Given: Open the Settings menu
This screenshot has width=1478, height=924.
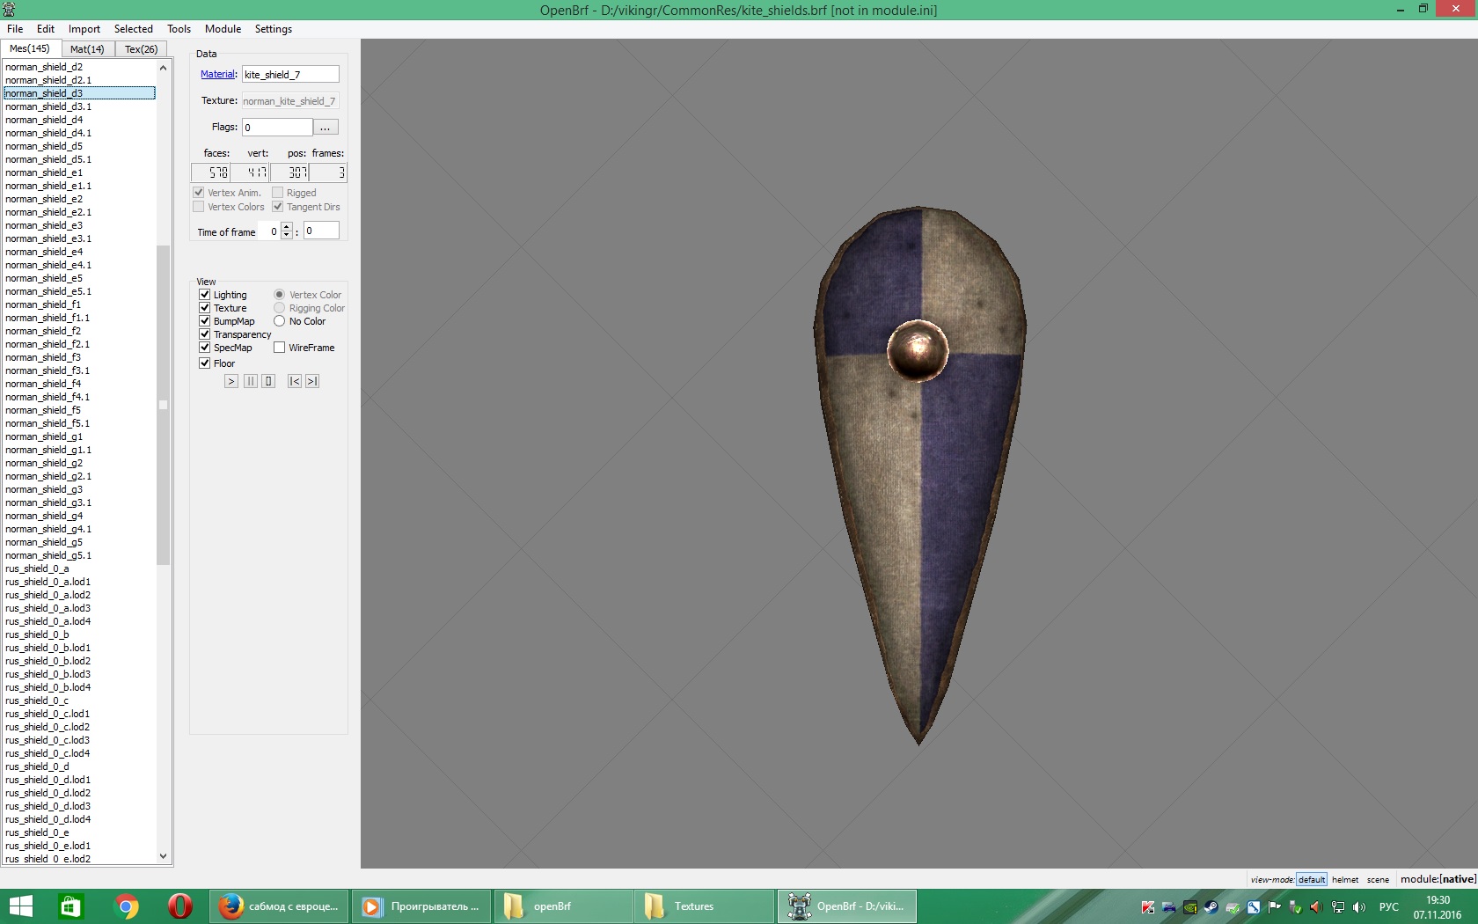Looking at the screenshot, I should tap(274, 29).
